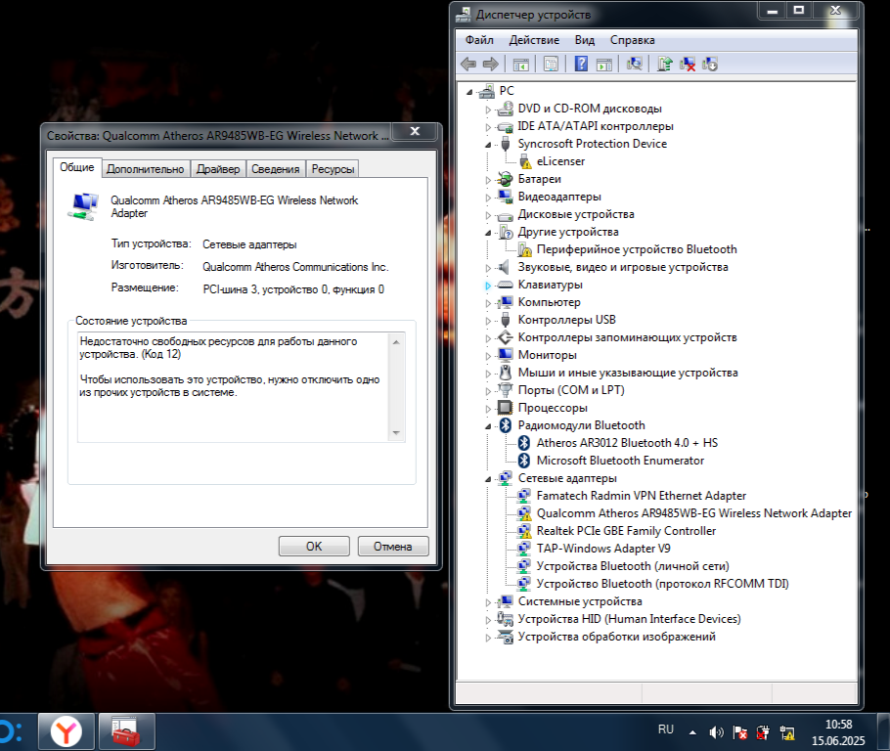Switch to the Сведения tab
The width and height of the screenshot is (890, 751).
275,169
